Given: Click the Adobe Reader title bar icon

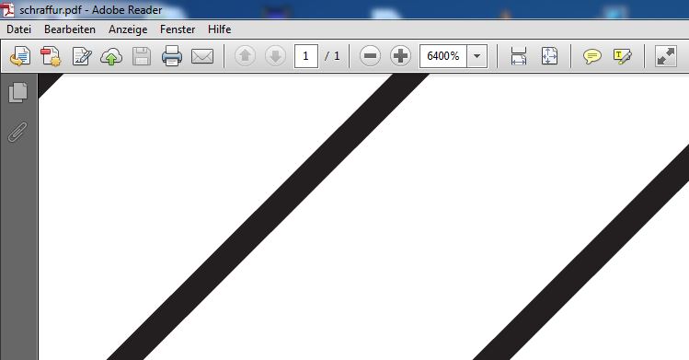Looking at the screenshot, I should 7,10.
